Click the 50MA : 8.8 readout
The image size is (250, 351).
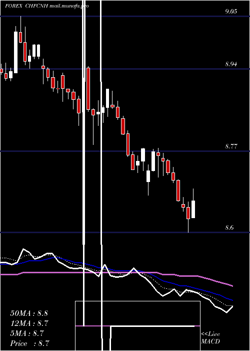29,313
